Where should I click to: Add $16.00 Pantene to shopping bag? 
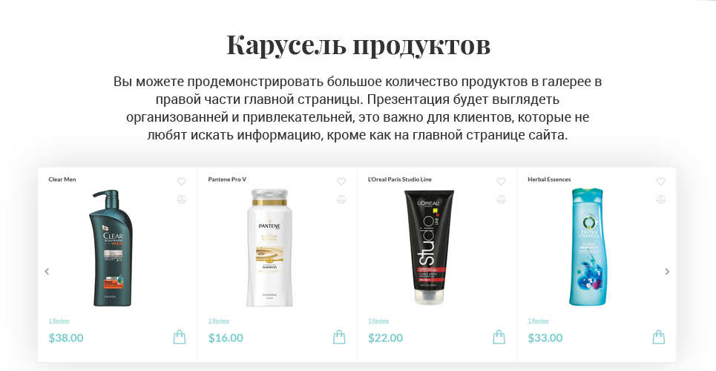tap(339, 337)
